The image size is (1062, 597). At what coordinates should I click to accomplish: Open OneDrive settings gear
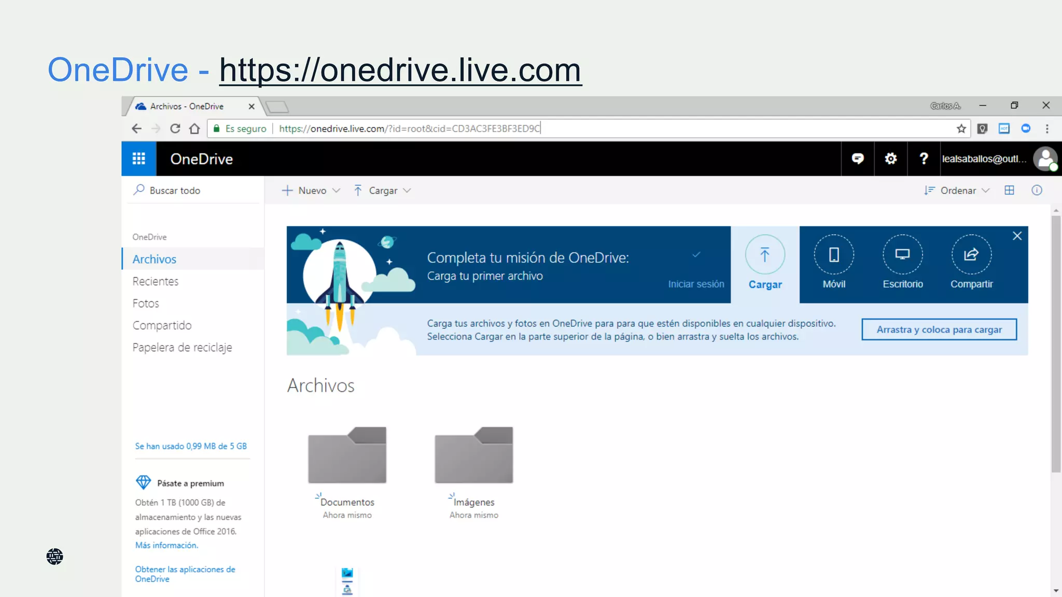pyautogui.click(x=890, y=159)
